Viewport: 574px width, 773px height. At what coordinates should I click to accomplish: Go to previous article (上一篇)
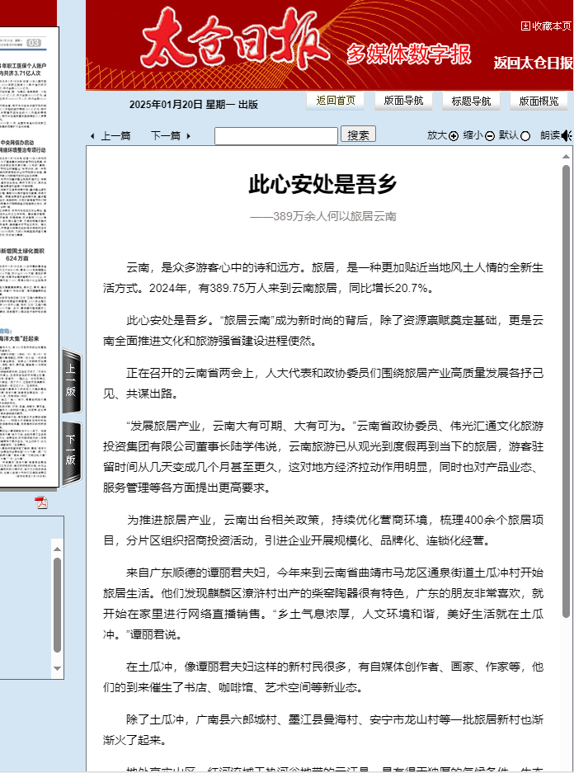(110, 136)
